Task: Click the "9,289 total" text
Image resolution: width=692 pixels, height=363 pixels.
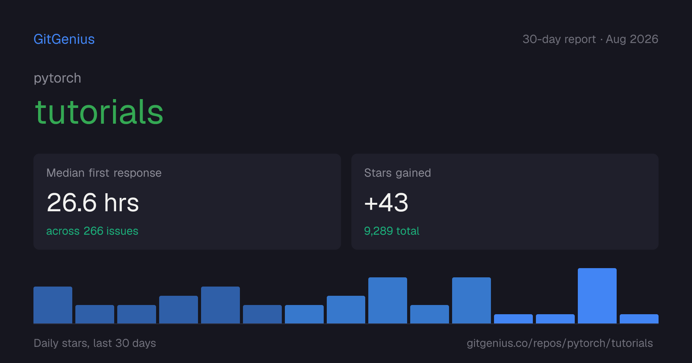Action: 391,231
